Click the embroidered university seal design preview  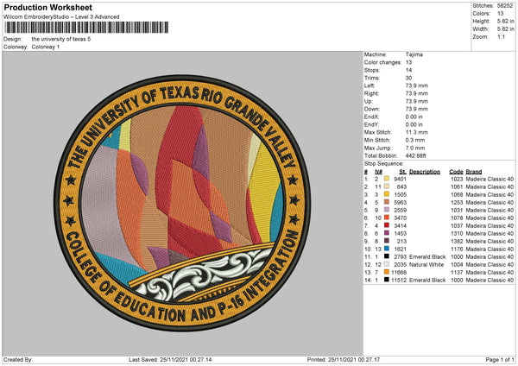[182, 203]
